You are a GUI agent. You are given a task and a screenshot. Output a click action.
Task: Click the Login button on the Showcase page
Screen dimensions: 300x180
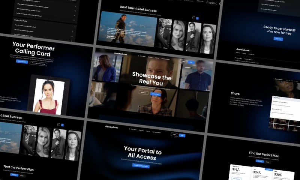tap(183, 61)
